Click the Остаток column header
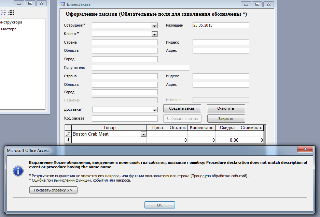Image resolution: width=320 pixels, height=217 pixels. (x=178, y=128)
